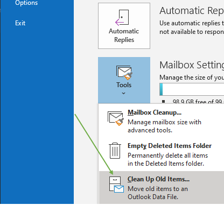This screenshot has height=205, width=224.
Task: Choose Clean Up Old Items...
Action: (x=162, y=187)
